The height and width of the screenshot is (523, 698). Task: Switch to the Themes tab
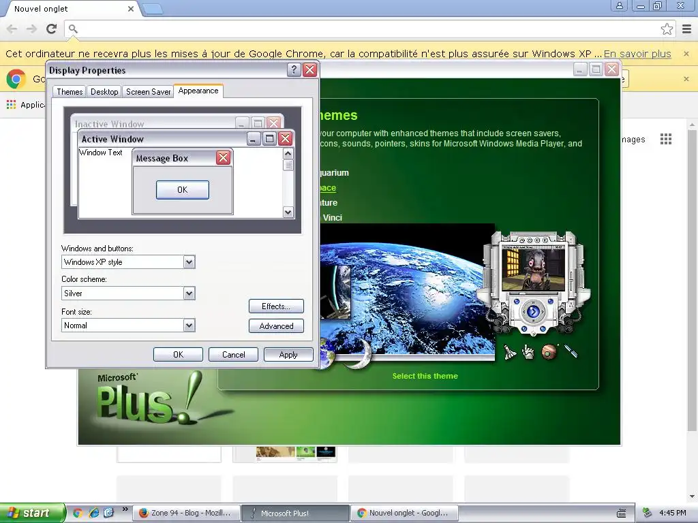(70, 92)
